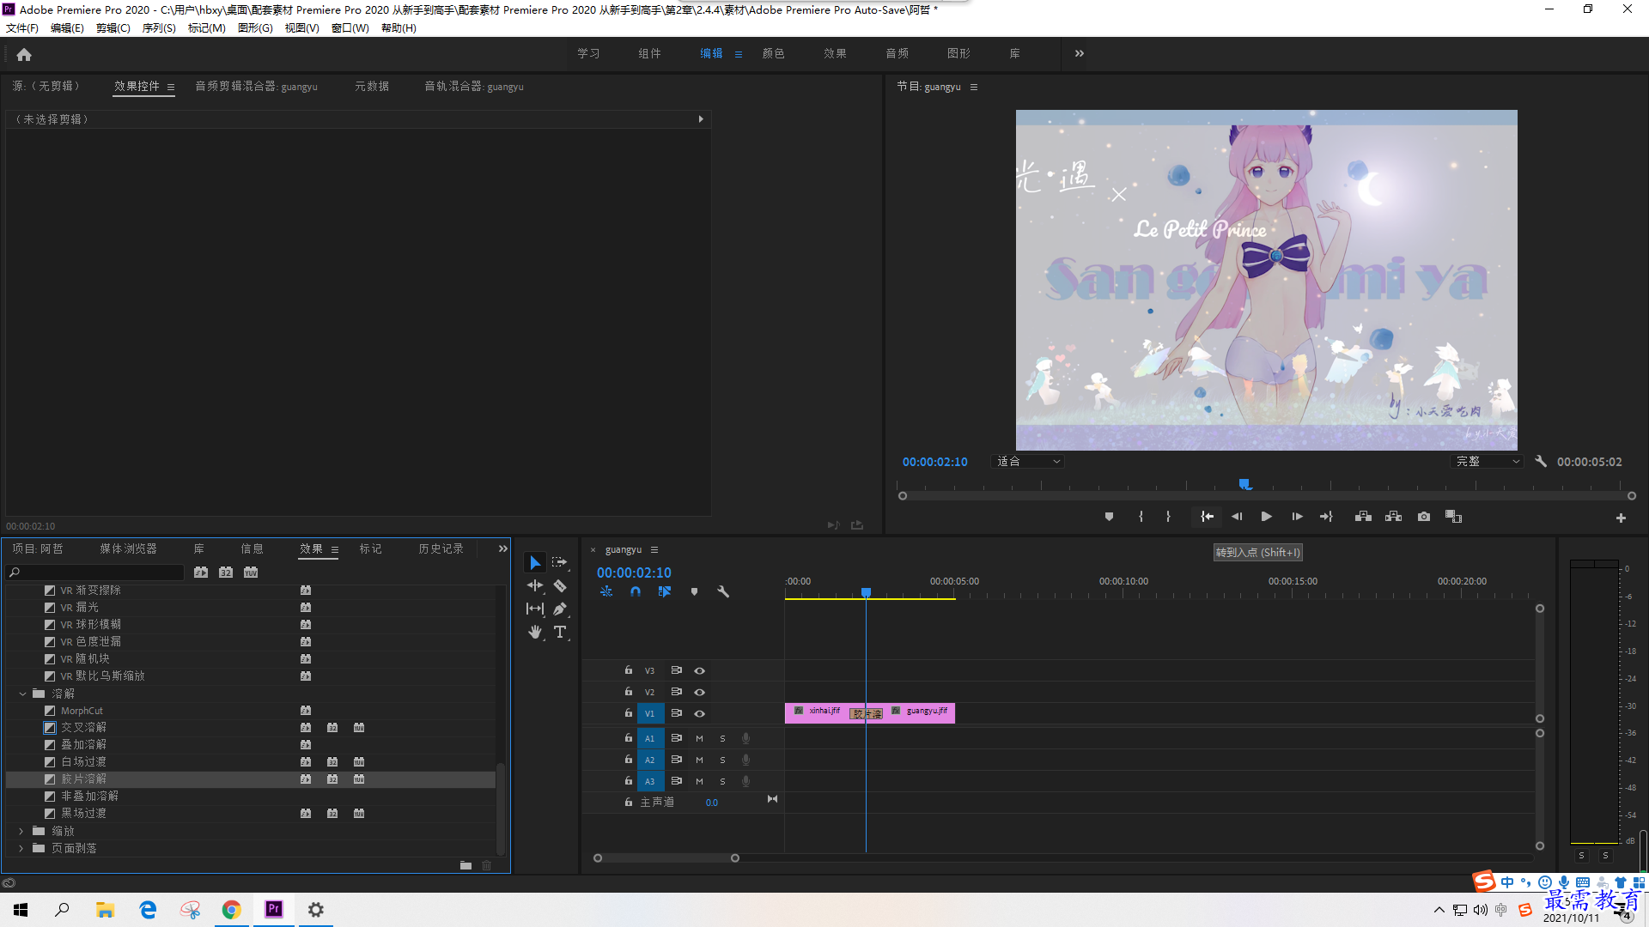
Task: Toggle track lock on V1
Action: [x=629, y=713]
